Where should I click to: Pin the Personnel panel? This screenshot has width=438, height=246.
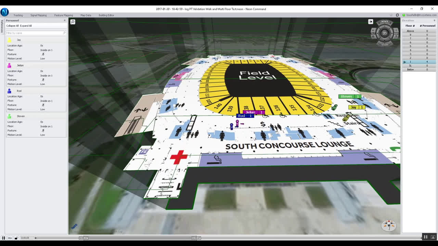pyautogui.click(x=64, y=20)
